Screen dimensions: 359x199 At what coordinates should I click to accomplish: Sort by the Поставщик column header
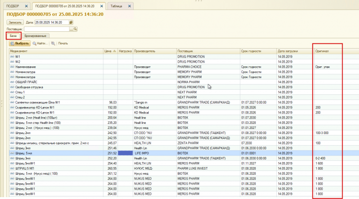point(208,51)
